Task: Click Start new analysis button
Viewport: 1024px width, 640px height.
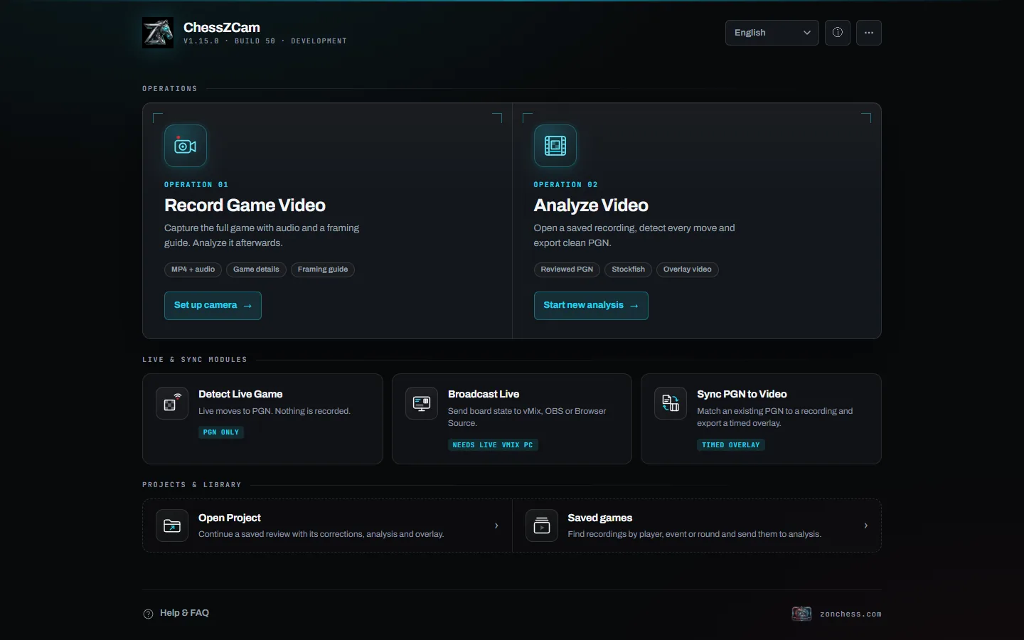Action: [591, 306]
